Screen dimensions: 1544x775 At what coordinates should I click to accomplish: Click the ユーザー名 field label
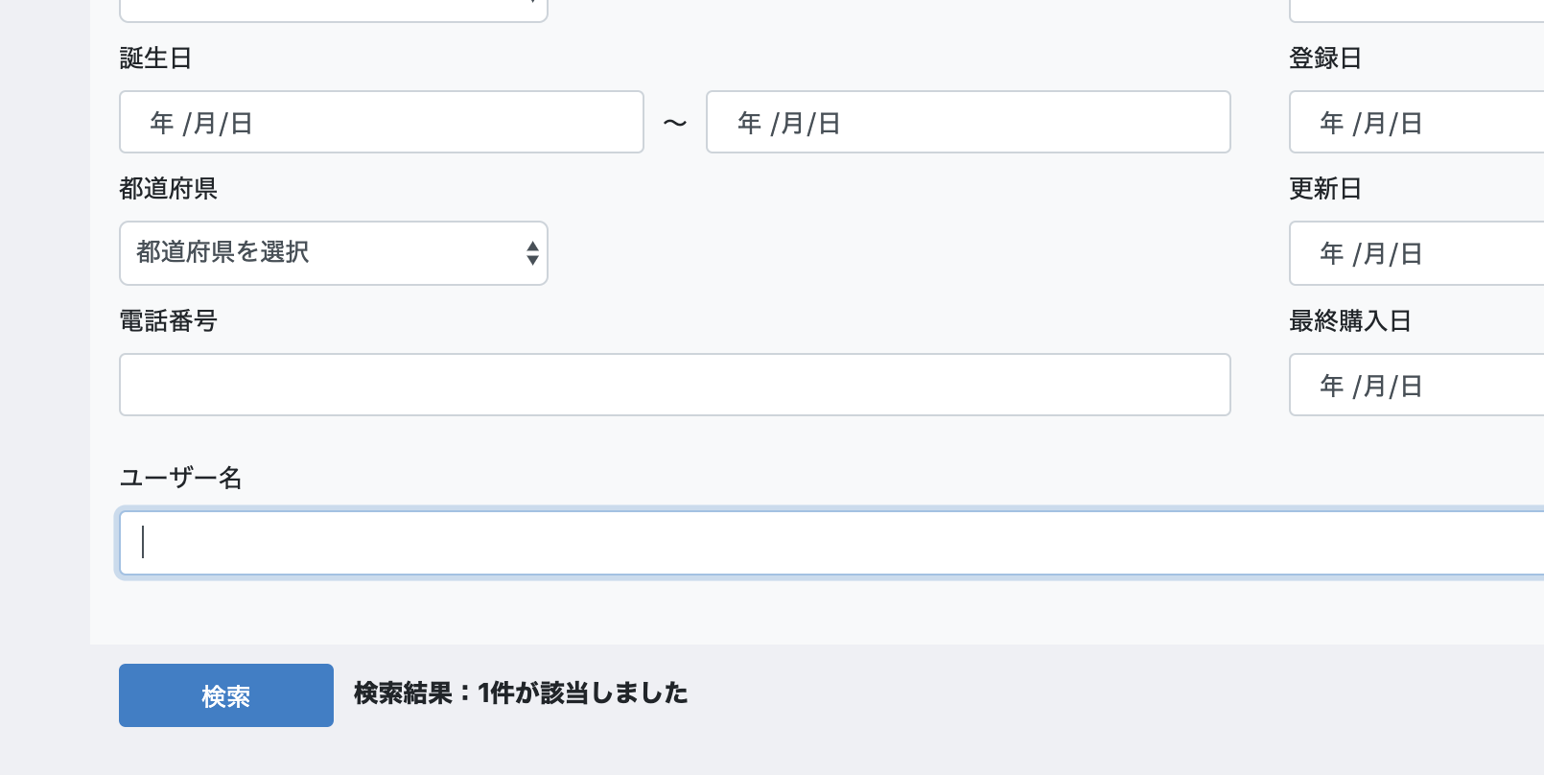tap(180, 478)
